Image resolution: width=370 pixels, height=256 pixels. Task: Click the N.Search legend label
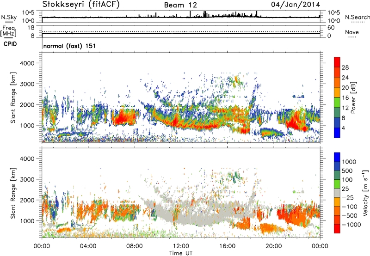tap(357, 17)
